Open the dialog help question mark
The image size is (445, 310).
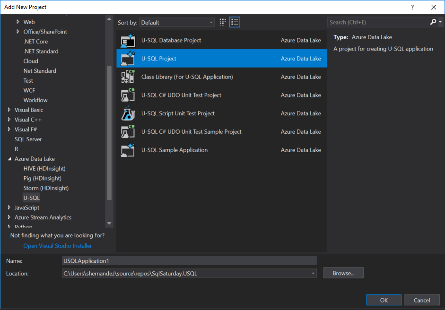click(x=412, y=7)
